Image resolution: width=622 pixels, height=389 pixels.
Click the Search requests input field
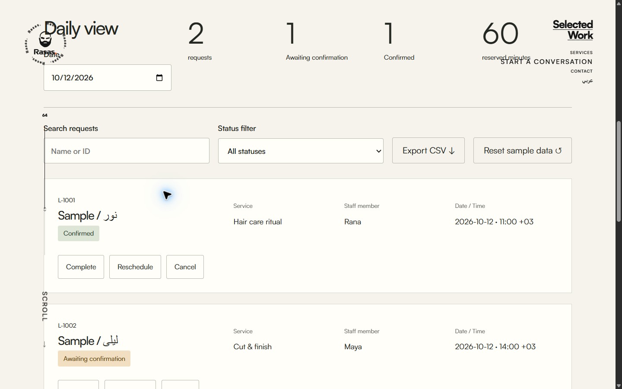127,151
